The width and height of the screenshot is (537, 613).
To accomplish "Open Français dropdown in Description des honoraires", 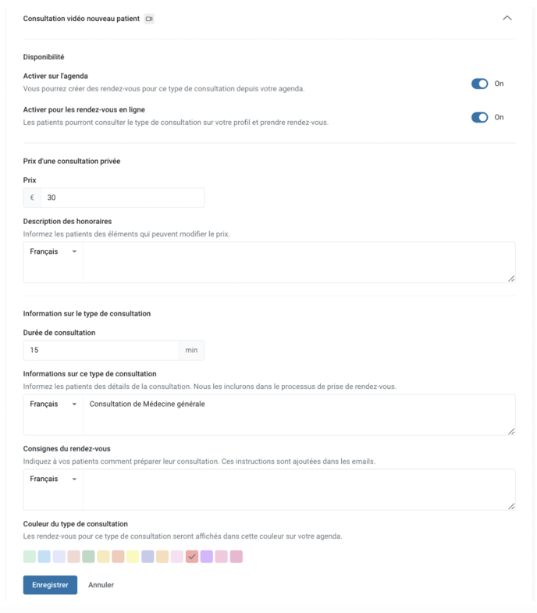I will tap(53, 251).
